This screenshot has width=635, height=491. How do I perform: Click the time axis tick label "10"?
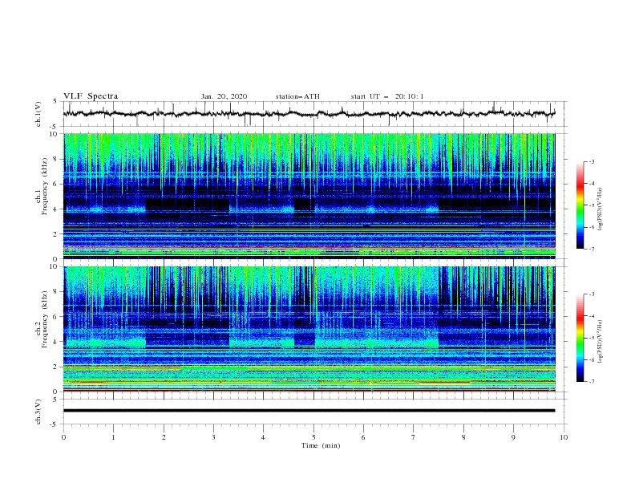tap(564, 437)
